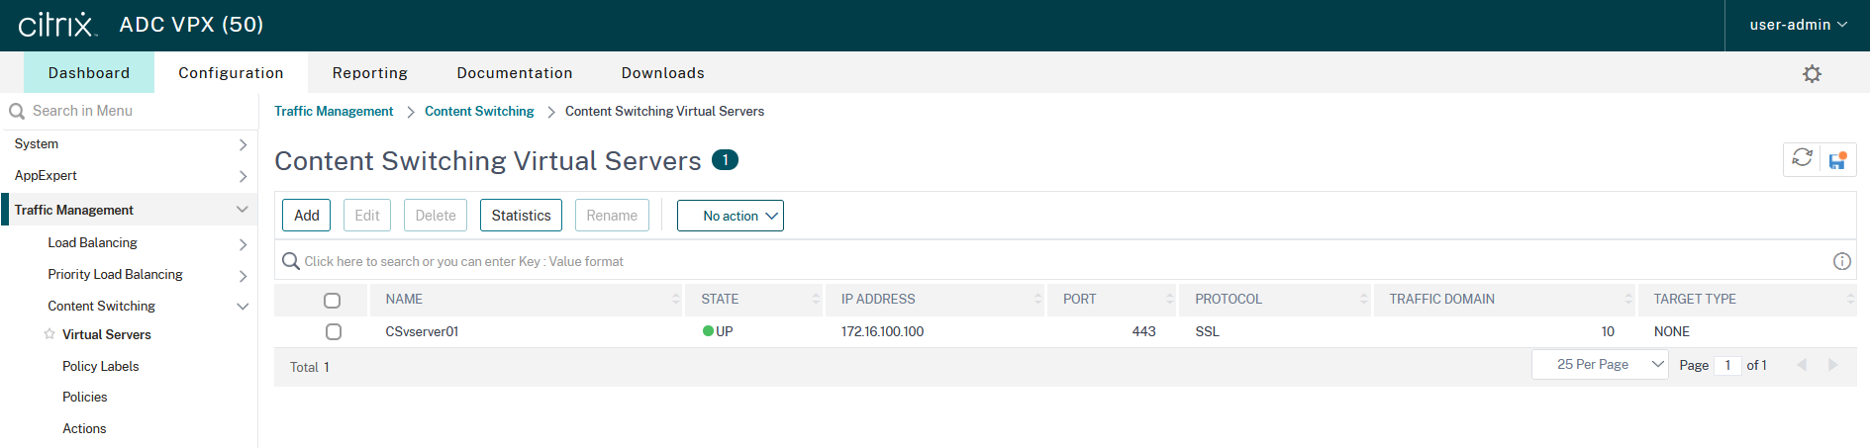Go to next page arrow

point(1832,365)
